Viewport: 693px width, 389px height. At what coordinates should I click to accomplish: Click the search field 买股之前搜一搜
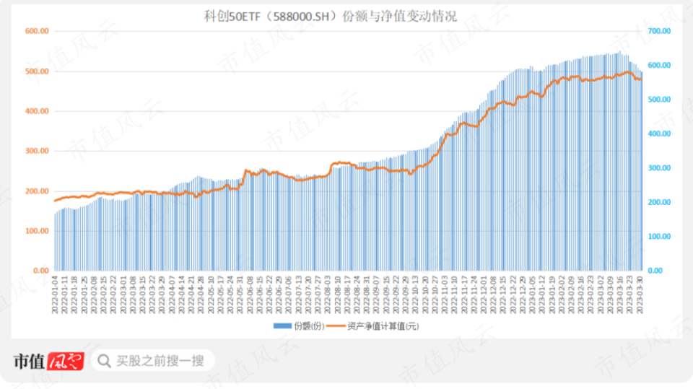coord(160,361)
